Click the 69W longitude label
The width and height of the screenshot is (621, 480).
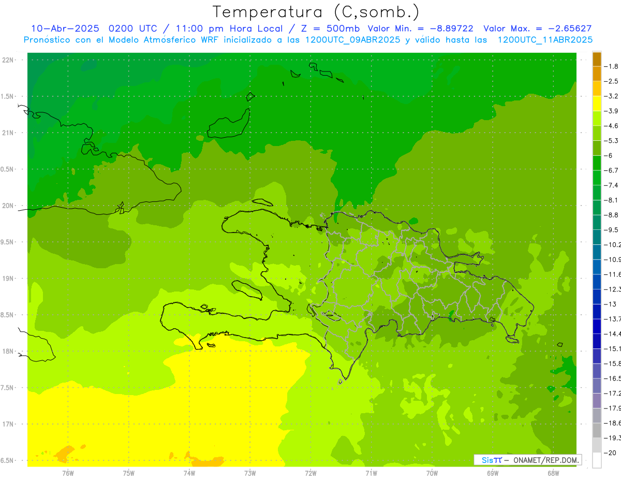(x=493, y=473)
